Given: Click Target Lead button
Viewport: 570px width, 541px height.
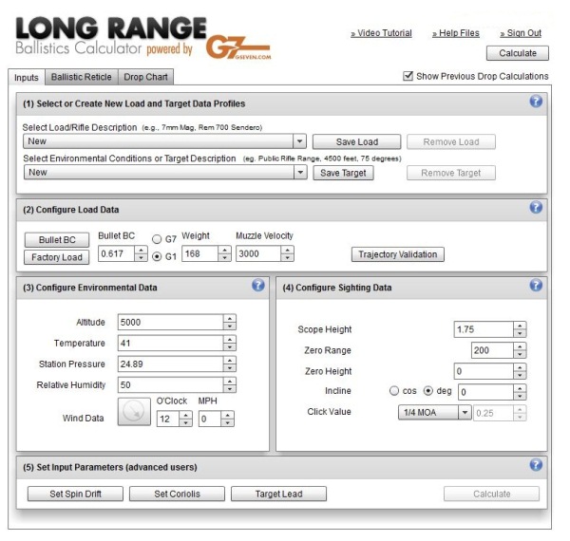Looking at the screenshot, I should tap(278, 494).
